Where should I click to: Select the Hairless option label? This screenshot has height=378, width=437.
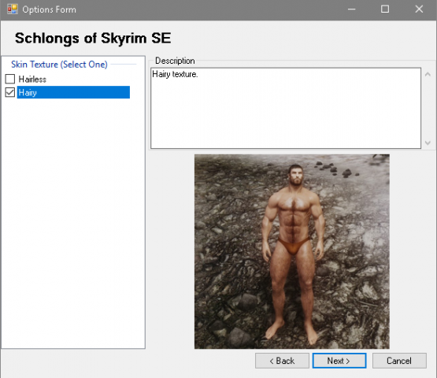click(x=32, y=80)
